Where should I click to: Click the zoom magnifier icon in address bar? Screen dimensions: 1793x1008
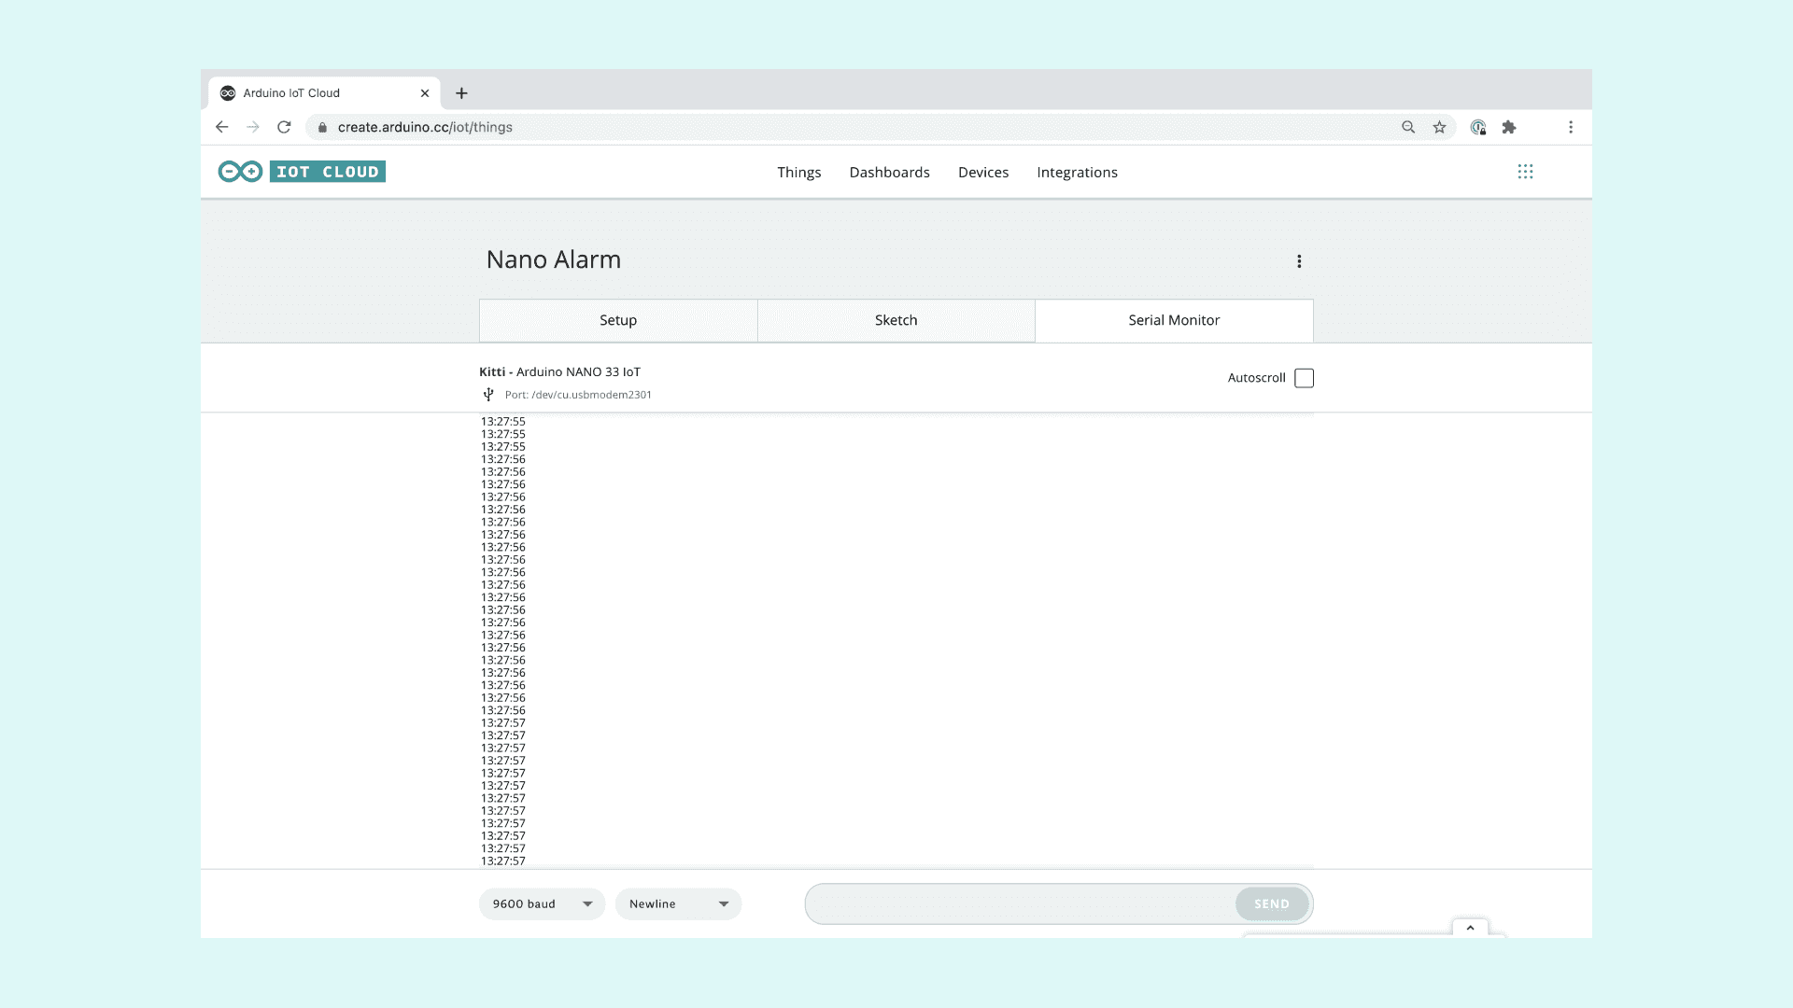tap(1408, 127)
